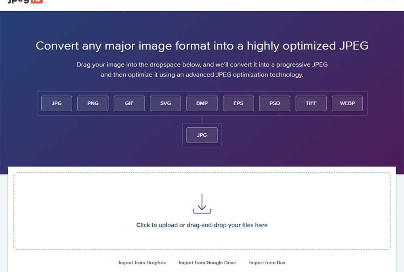Image resolution: width=404 pixels, height=272 pixels.
Task: Click the JPG output box below the format row
Action: [x=202, y=135]
